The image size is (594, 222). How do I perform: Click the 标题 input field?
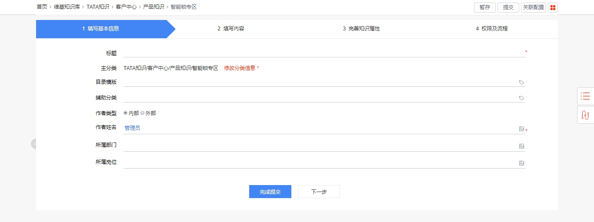(324, 53)
